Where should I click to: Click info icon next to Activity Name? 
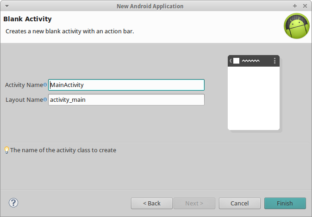(x=45, y=85)
